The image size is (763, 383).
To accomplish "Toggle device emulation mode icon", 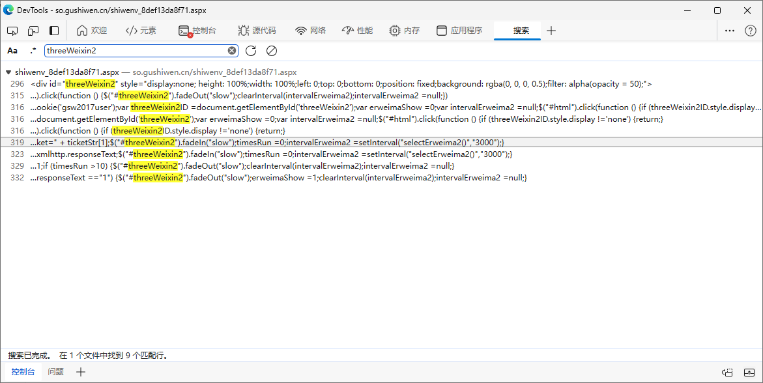I will point(33,31).
